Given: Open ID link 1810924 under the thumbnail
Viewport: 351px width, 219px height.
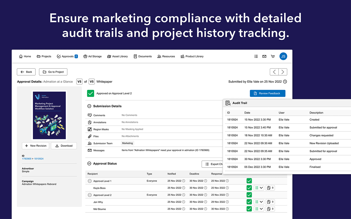Looking at the screenshot, I should click(x=39, y=159).
